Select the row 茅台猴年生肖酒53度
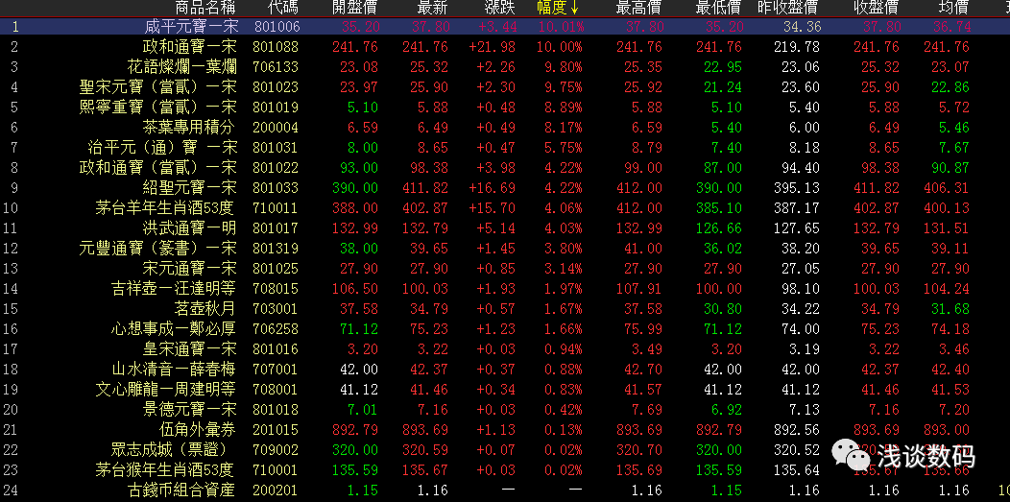Viewport: 1010px width, 502px height. (x=505, y=469)
